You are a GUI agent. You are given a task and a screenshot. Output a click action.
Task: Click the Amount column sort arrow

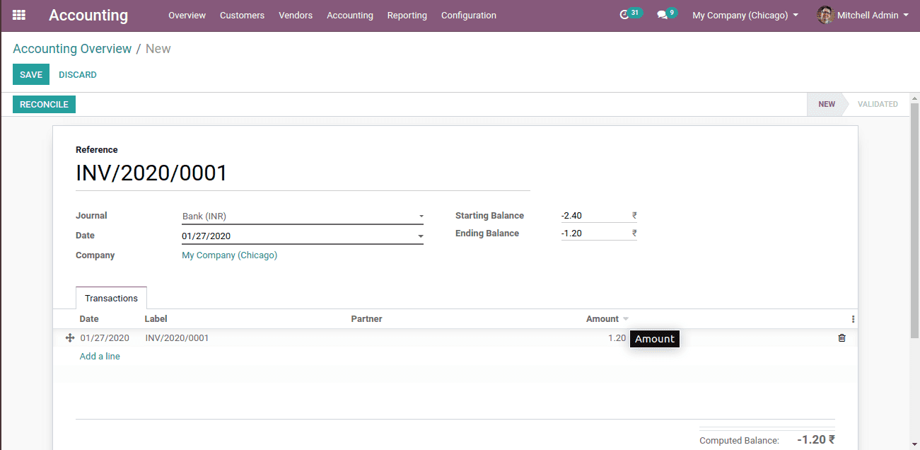(626, 319)
